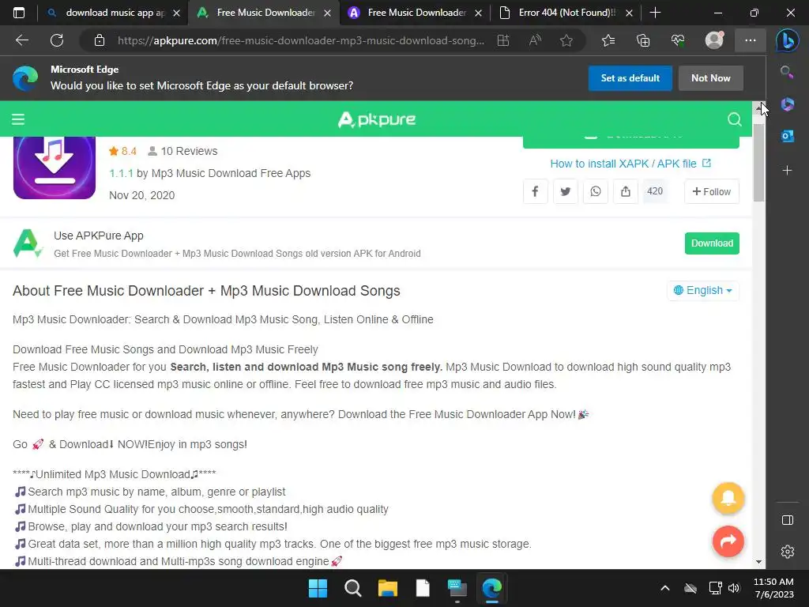The height and width of the screenshot is (607, 809).
Task: Open Windows taskbar search
Action: (x=353, y=588)
